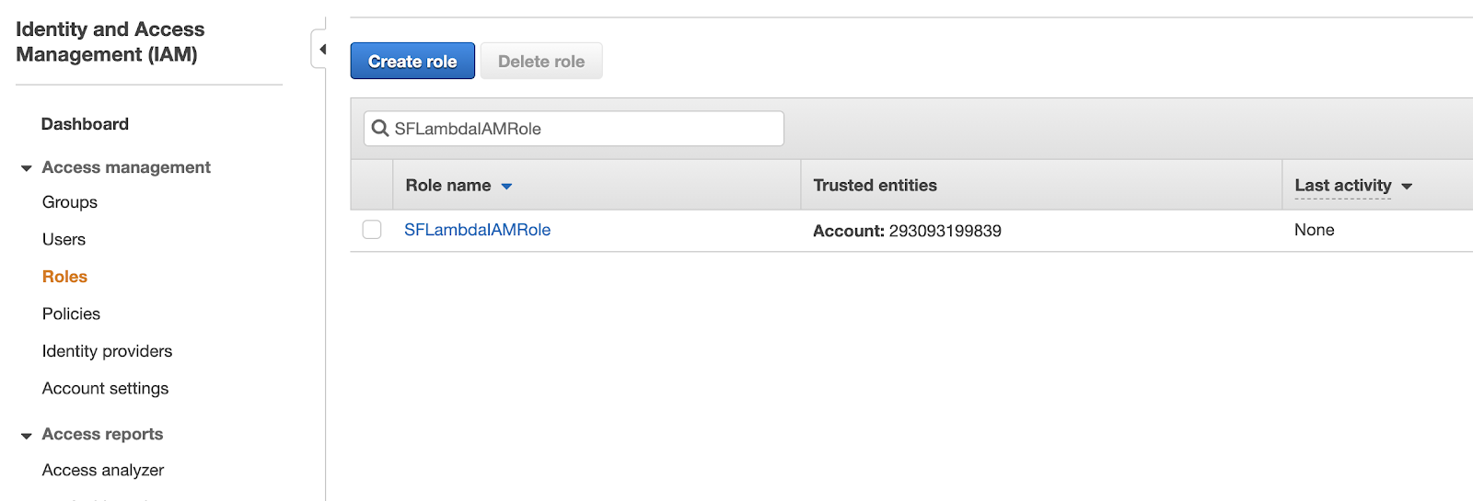Select Roles in the sidebar
The image size is (1473, 501).
point(64,277)
